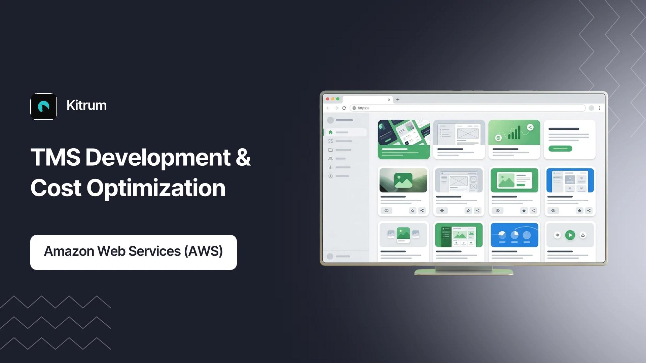Screen dimensions: 646x363
Task: Toggle the eye on the middle-row wireframe card
Action: click(442, 211)
